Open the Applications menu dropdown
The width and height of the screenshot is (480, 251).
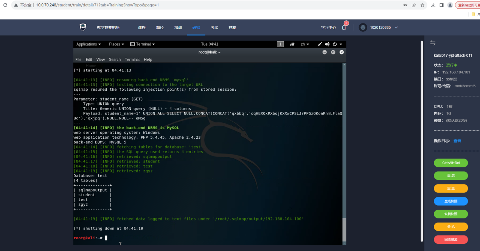[x=89, y=44]
